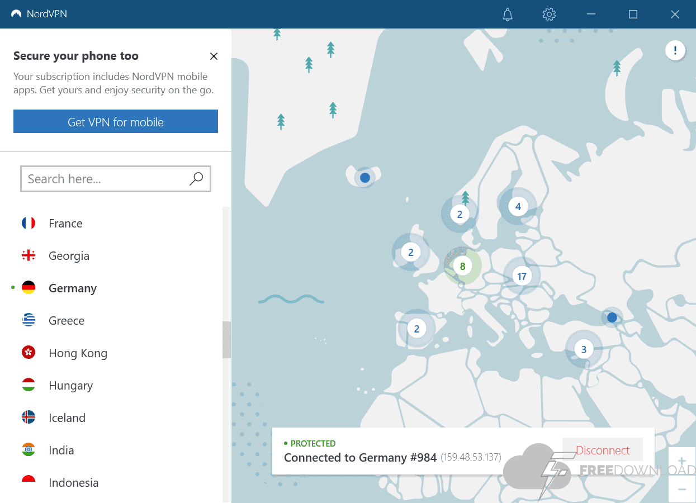Click the country list scrollbar thumb
The height and width of the screenshot is (503, 696).
tap(226, 339)
